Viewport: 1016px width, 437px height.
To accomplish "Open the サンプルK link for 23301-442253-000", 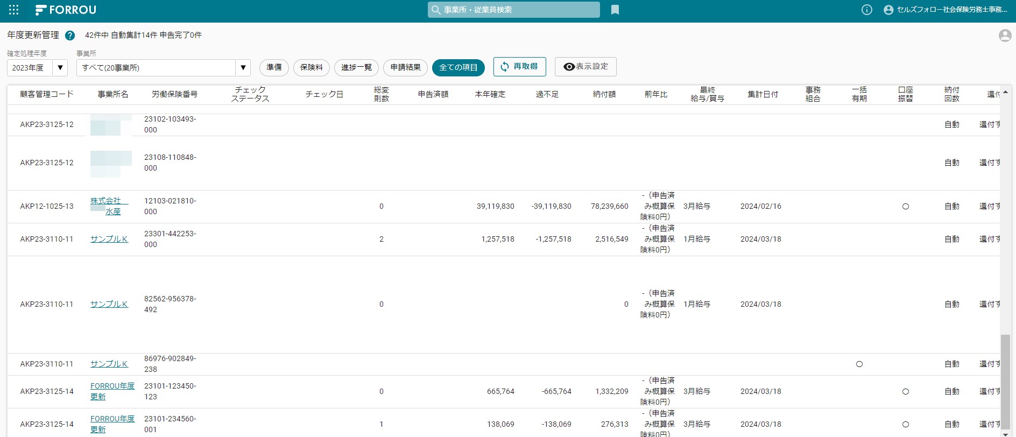I will pos(109,239).
